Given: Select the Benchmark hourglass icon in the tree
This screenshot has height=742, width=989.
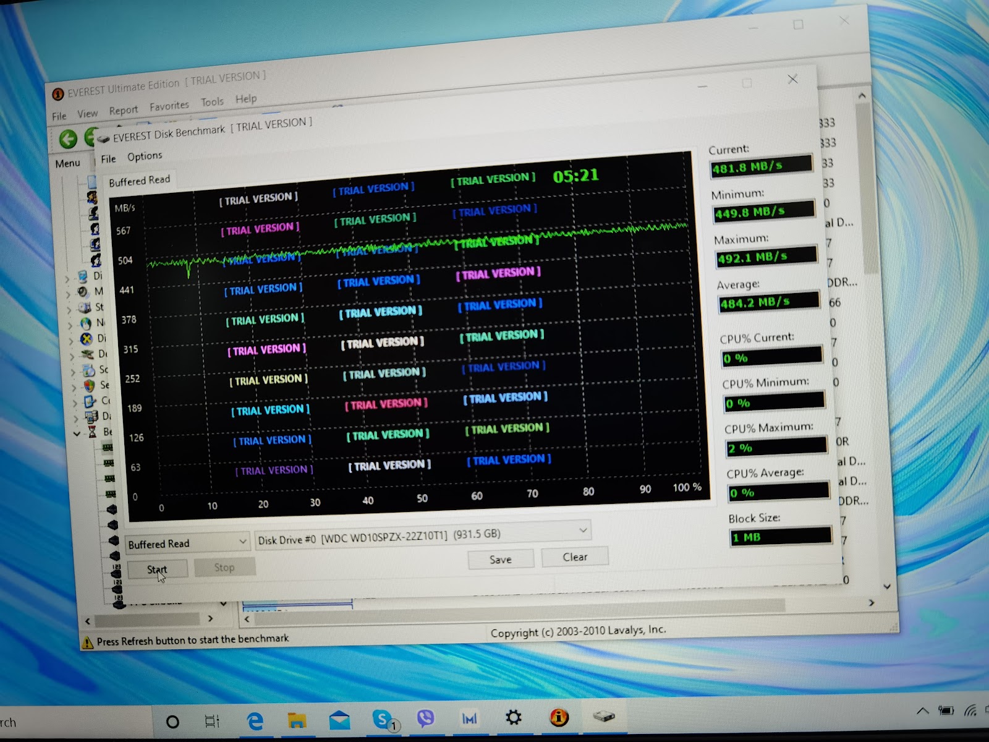Looking at the screenshot, I should (x=92, y=432).
